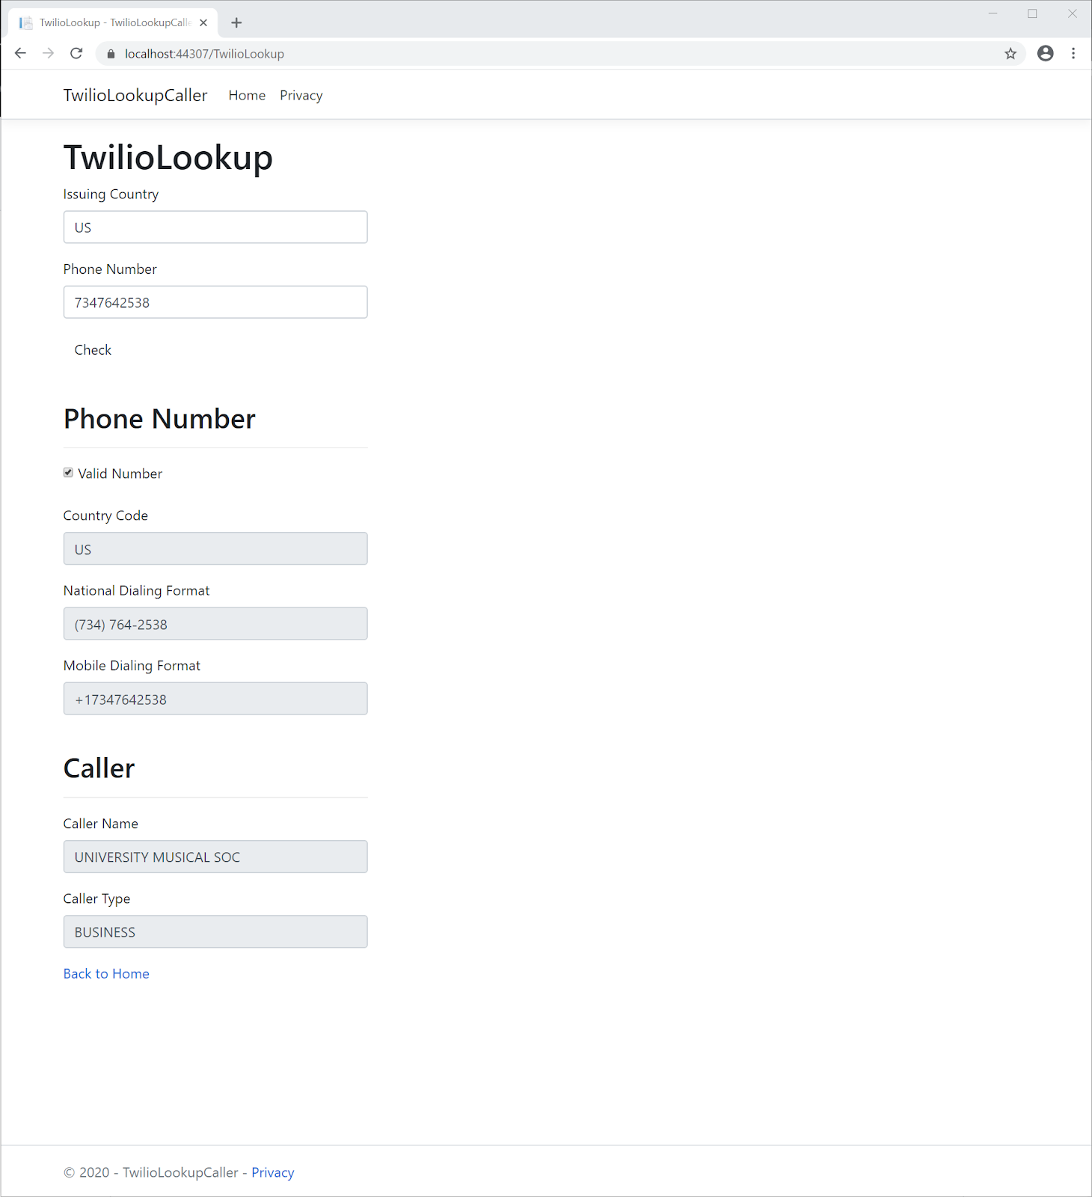The image size is (1092, 1197).
Task: Click the Check button
Action: pos(93,349)
